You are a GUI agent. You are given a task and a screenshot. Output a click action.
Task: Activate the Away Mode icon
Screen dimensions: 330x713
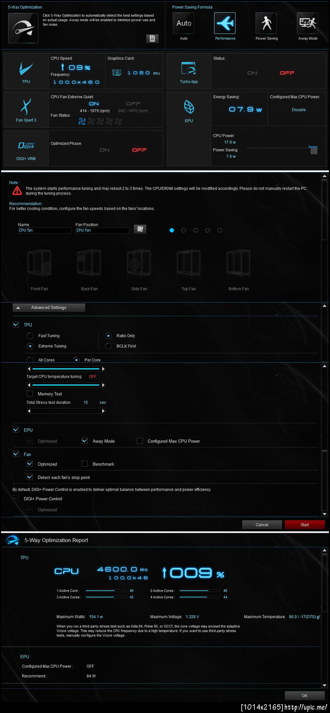point(307,23)
